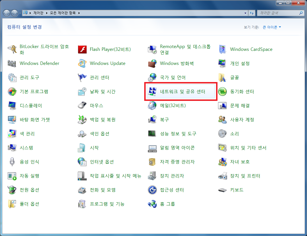Open the 디스플레이 link
The width and height of the screenshot is (307, 236).
pos(31,106)
